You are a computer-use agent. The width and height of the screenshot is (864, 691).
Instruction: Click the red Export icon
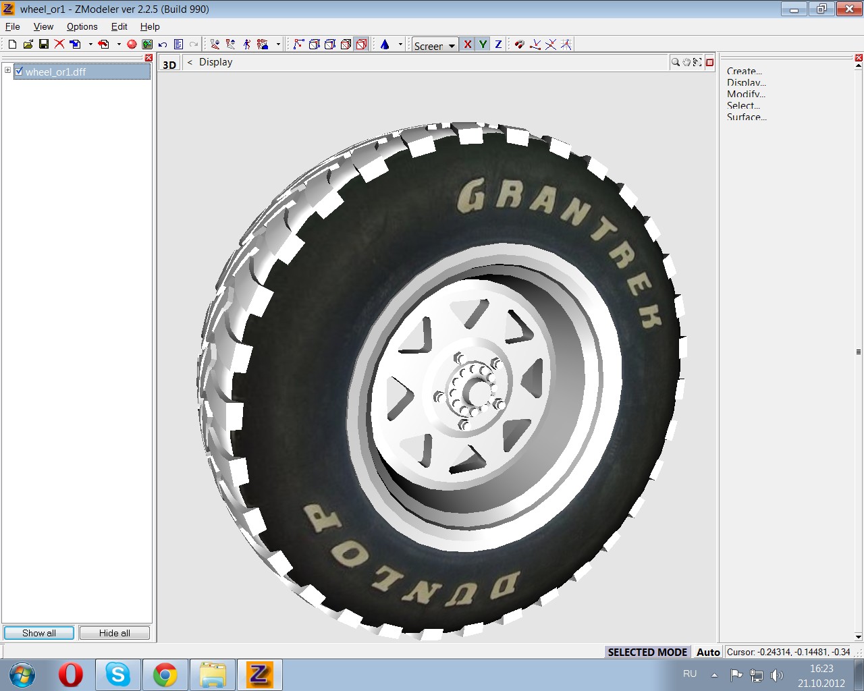103,45
